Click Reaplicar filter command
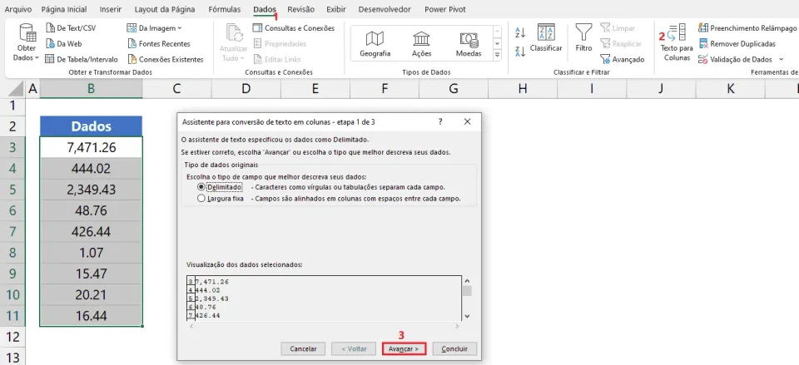 click(621, 44)
